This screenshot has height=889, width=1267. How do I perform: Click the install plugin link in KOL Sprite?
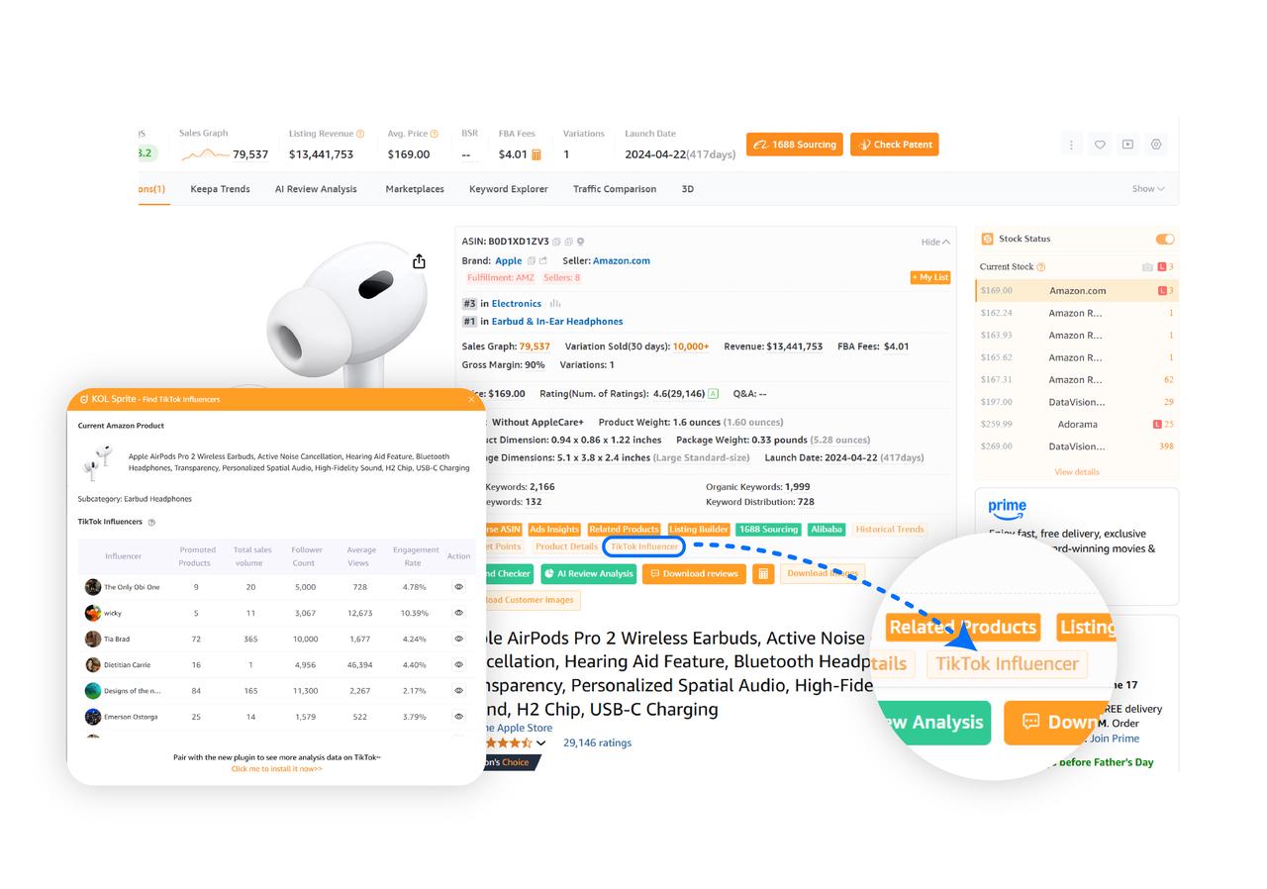click(x=276, y=768)
